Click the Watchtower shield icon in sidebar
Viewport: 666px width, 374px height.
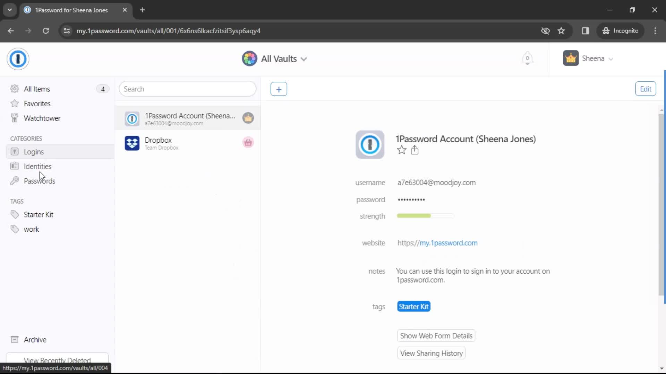coord(15,118)
